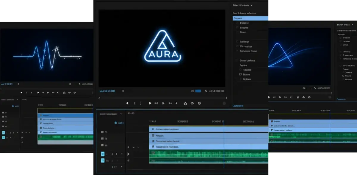Toggle the lower cyan audio track button in center timeline
The image size is (357, 175).
point(103,160)
